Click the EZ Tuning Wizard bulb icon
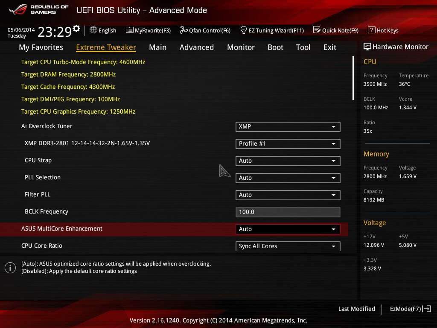The width and height of the screenshot is (437, 328). pos(243,30)
